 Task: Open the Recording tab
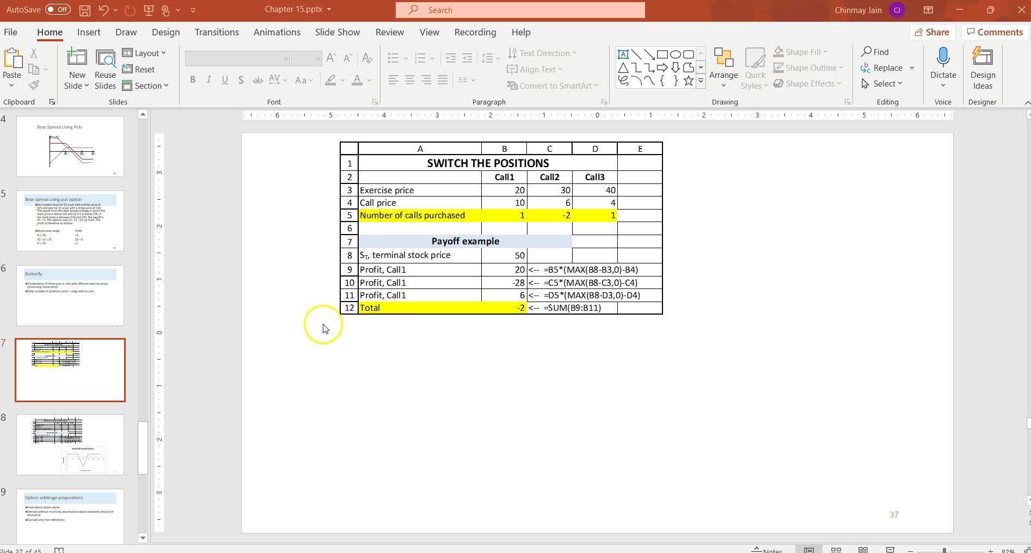pyautogui.click(x=474, y=32)
